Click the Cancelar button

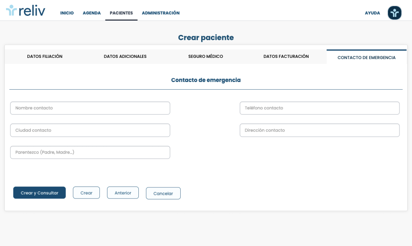tap(163, 193)
